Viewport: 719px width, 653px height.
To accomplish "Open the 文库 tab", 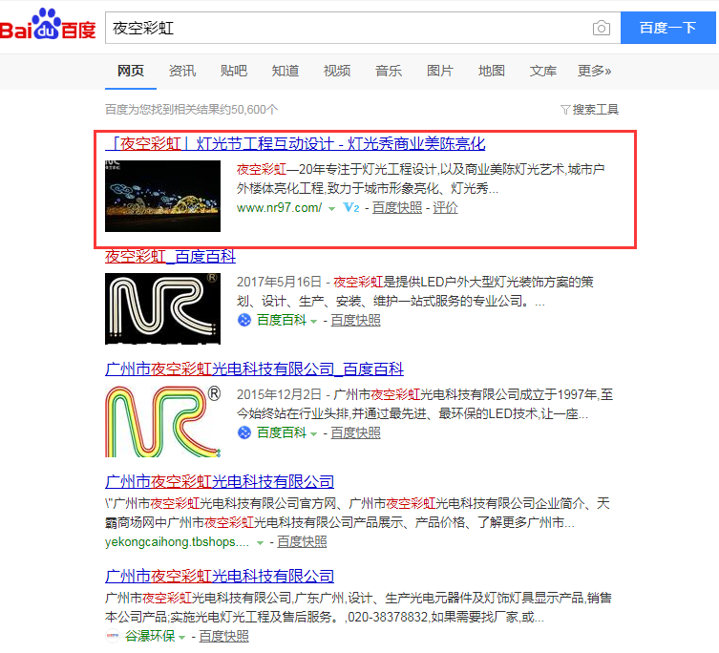I will [543, 71].
